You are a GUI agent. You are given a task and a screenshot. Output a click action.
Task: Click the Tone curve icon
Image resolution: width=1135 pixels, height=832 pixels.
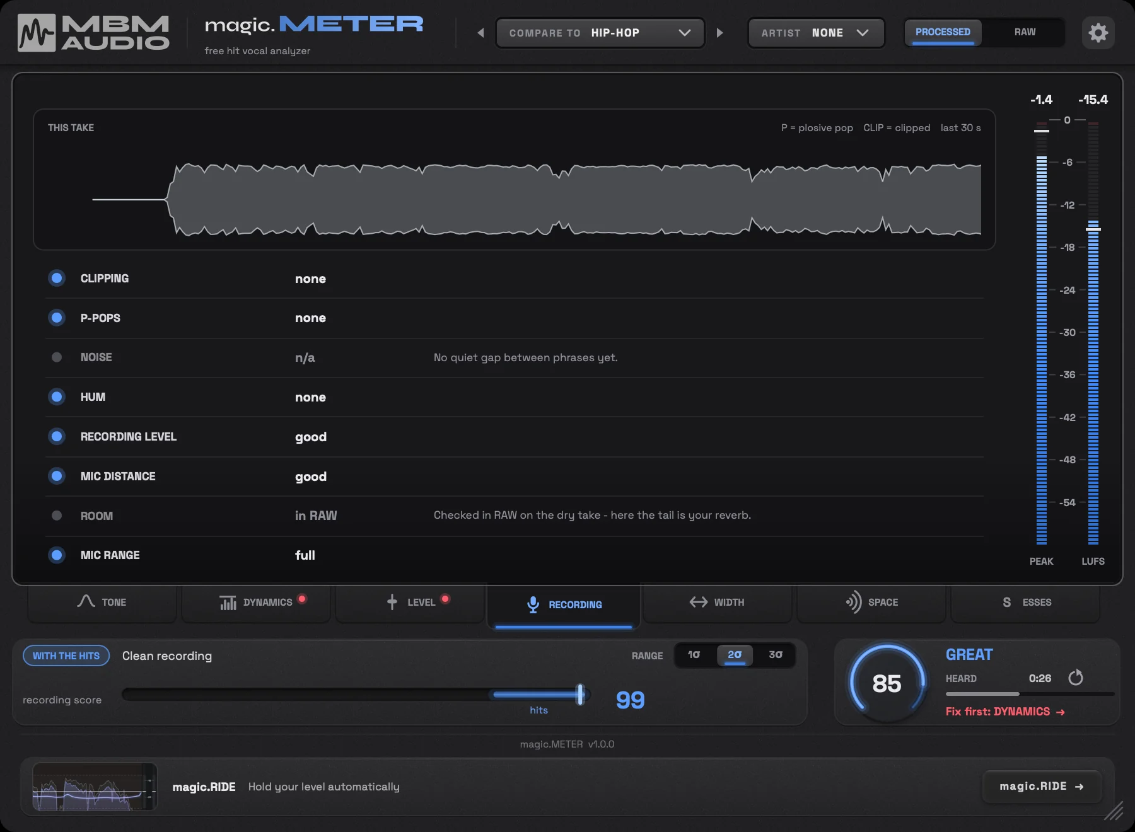point(86,601)
